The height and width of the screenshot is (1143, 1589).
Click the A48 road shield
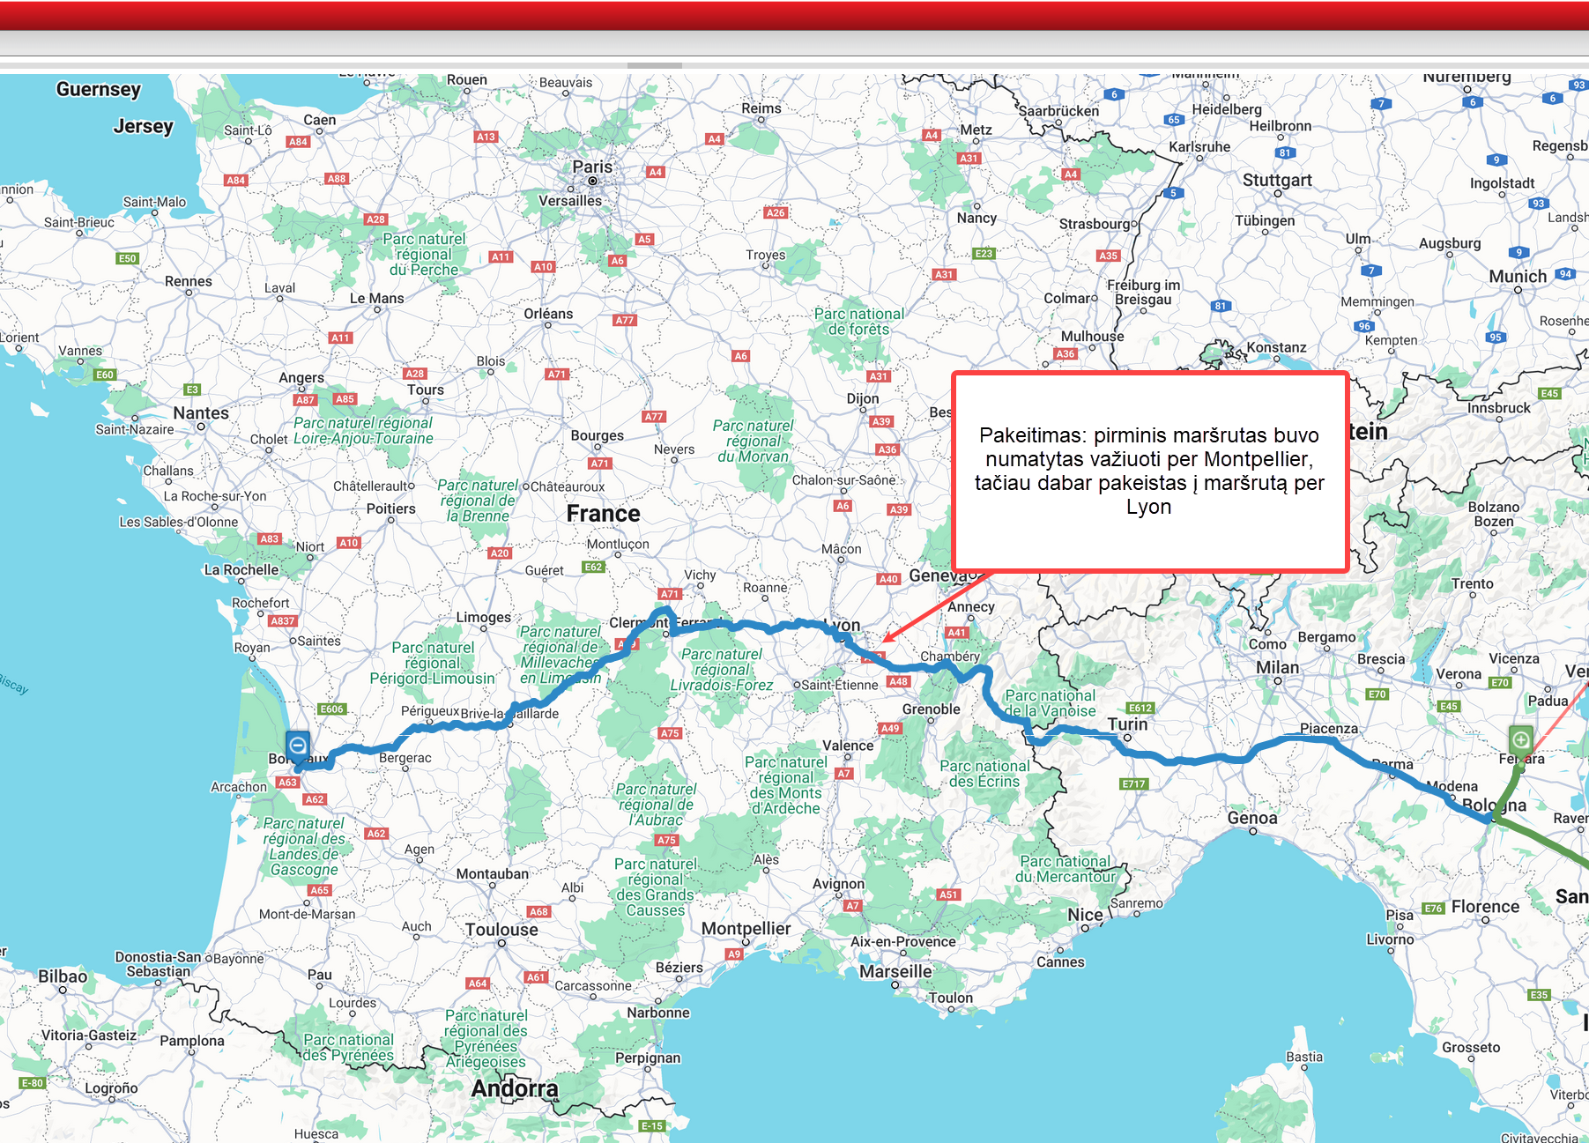pos(898,681)
